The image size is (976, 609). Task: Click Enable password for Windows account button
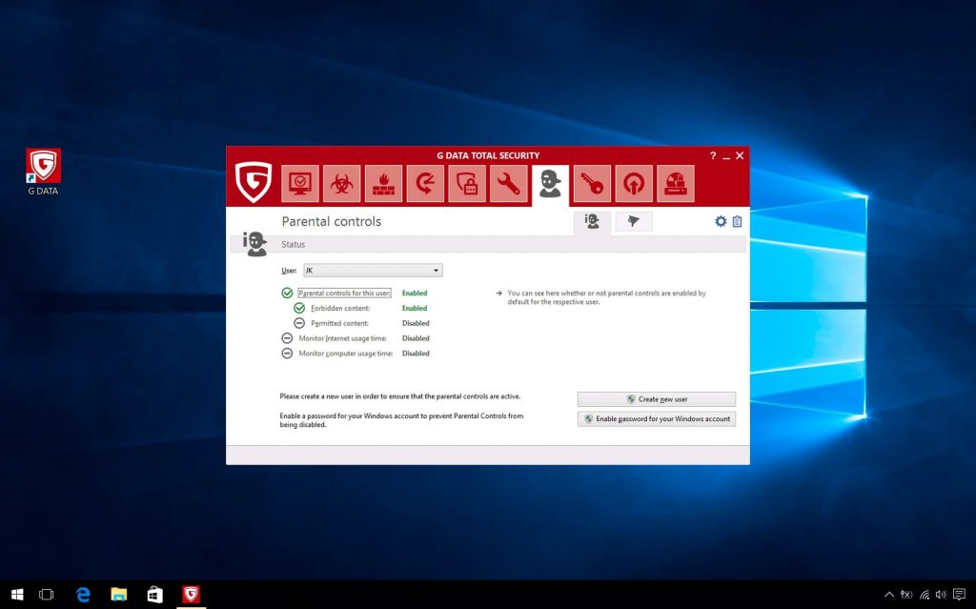pos(657,419)
